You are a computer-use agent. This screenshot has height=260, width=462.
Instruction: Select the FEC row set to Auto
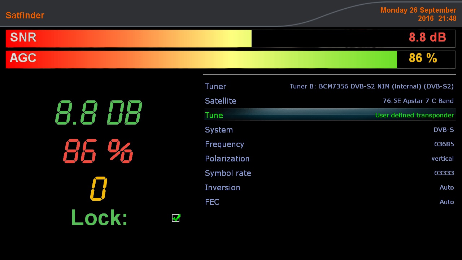tap(329, 202)
